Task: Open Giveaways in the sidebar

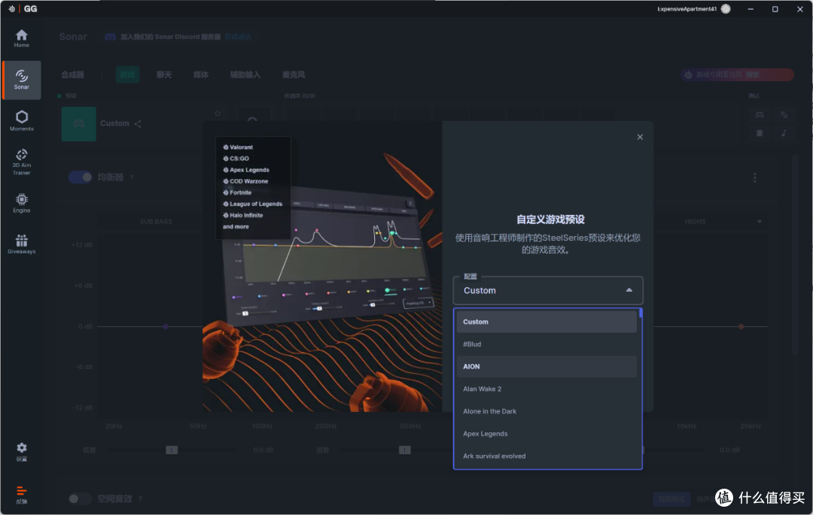Action: (21, 244)
